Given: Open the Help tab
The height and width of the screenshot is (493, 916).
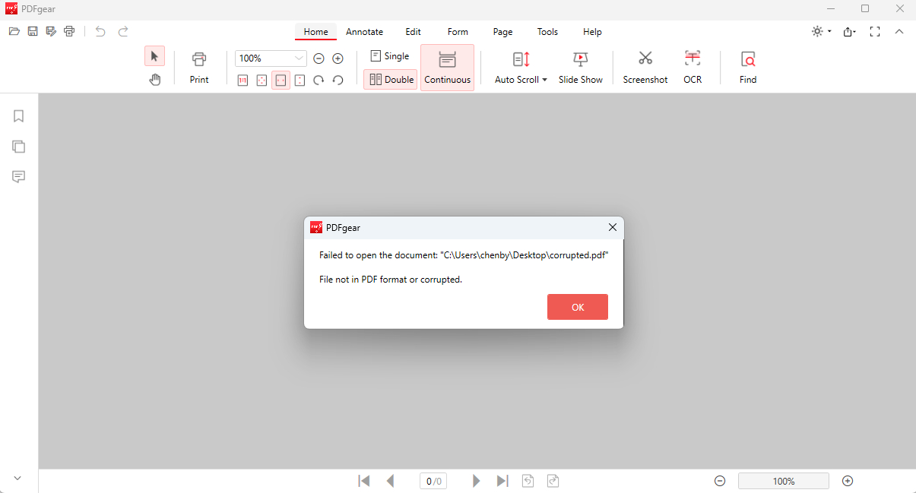Looking at the screenshot, I should [x=592, y=32].
